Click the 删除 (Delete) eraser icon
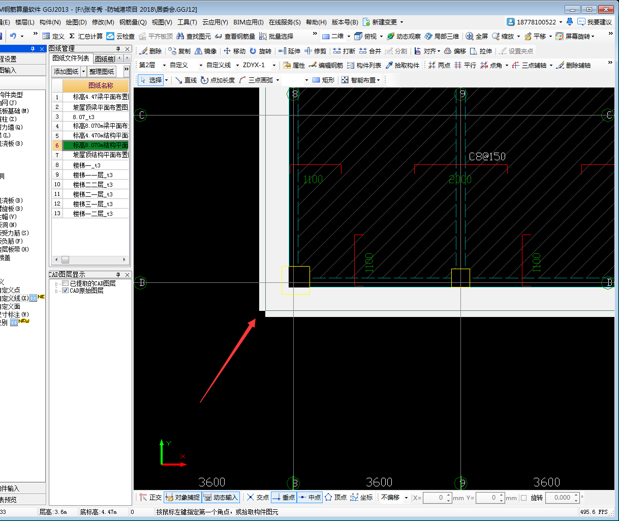Image resolution: width=619 pixels, height=521 pixels. (x=144, y=51)
